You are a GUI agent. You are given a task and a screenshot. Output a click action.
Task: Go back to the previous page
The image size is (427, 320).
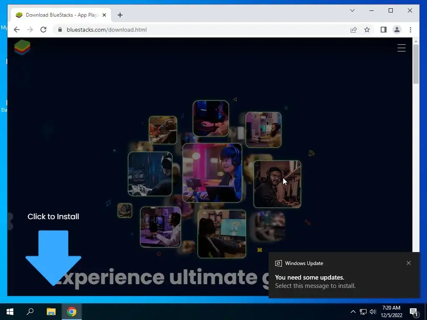(17, 30)
